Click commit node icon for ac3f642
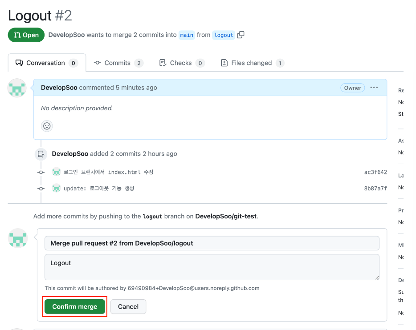The width and height of the screenshot is (416, 330). (41, 172)
